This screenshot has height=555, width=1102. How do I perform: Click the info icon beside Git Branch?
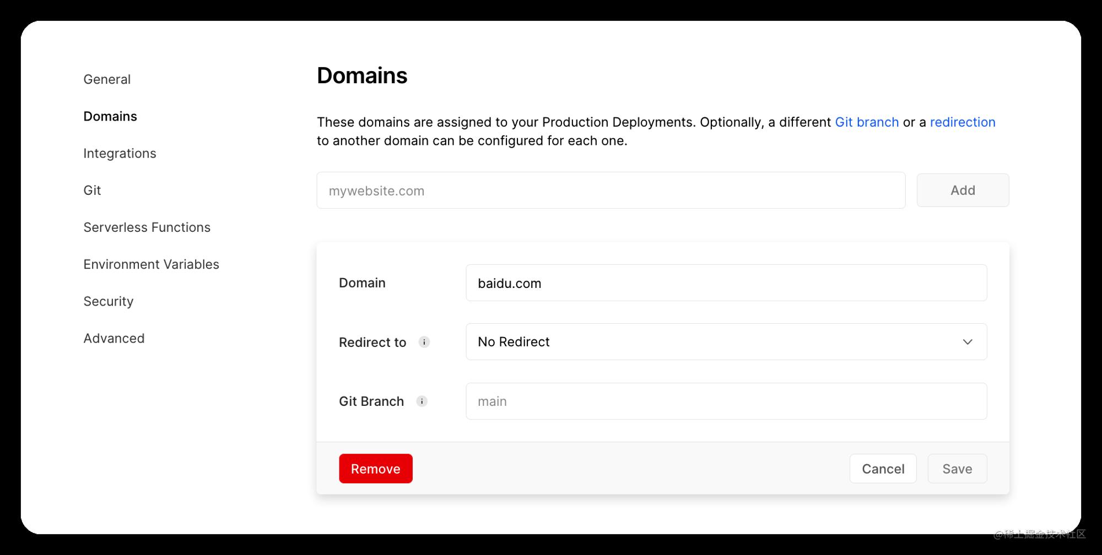[x=422, y=401]
